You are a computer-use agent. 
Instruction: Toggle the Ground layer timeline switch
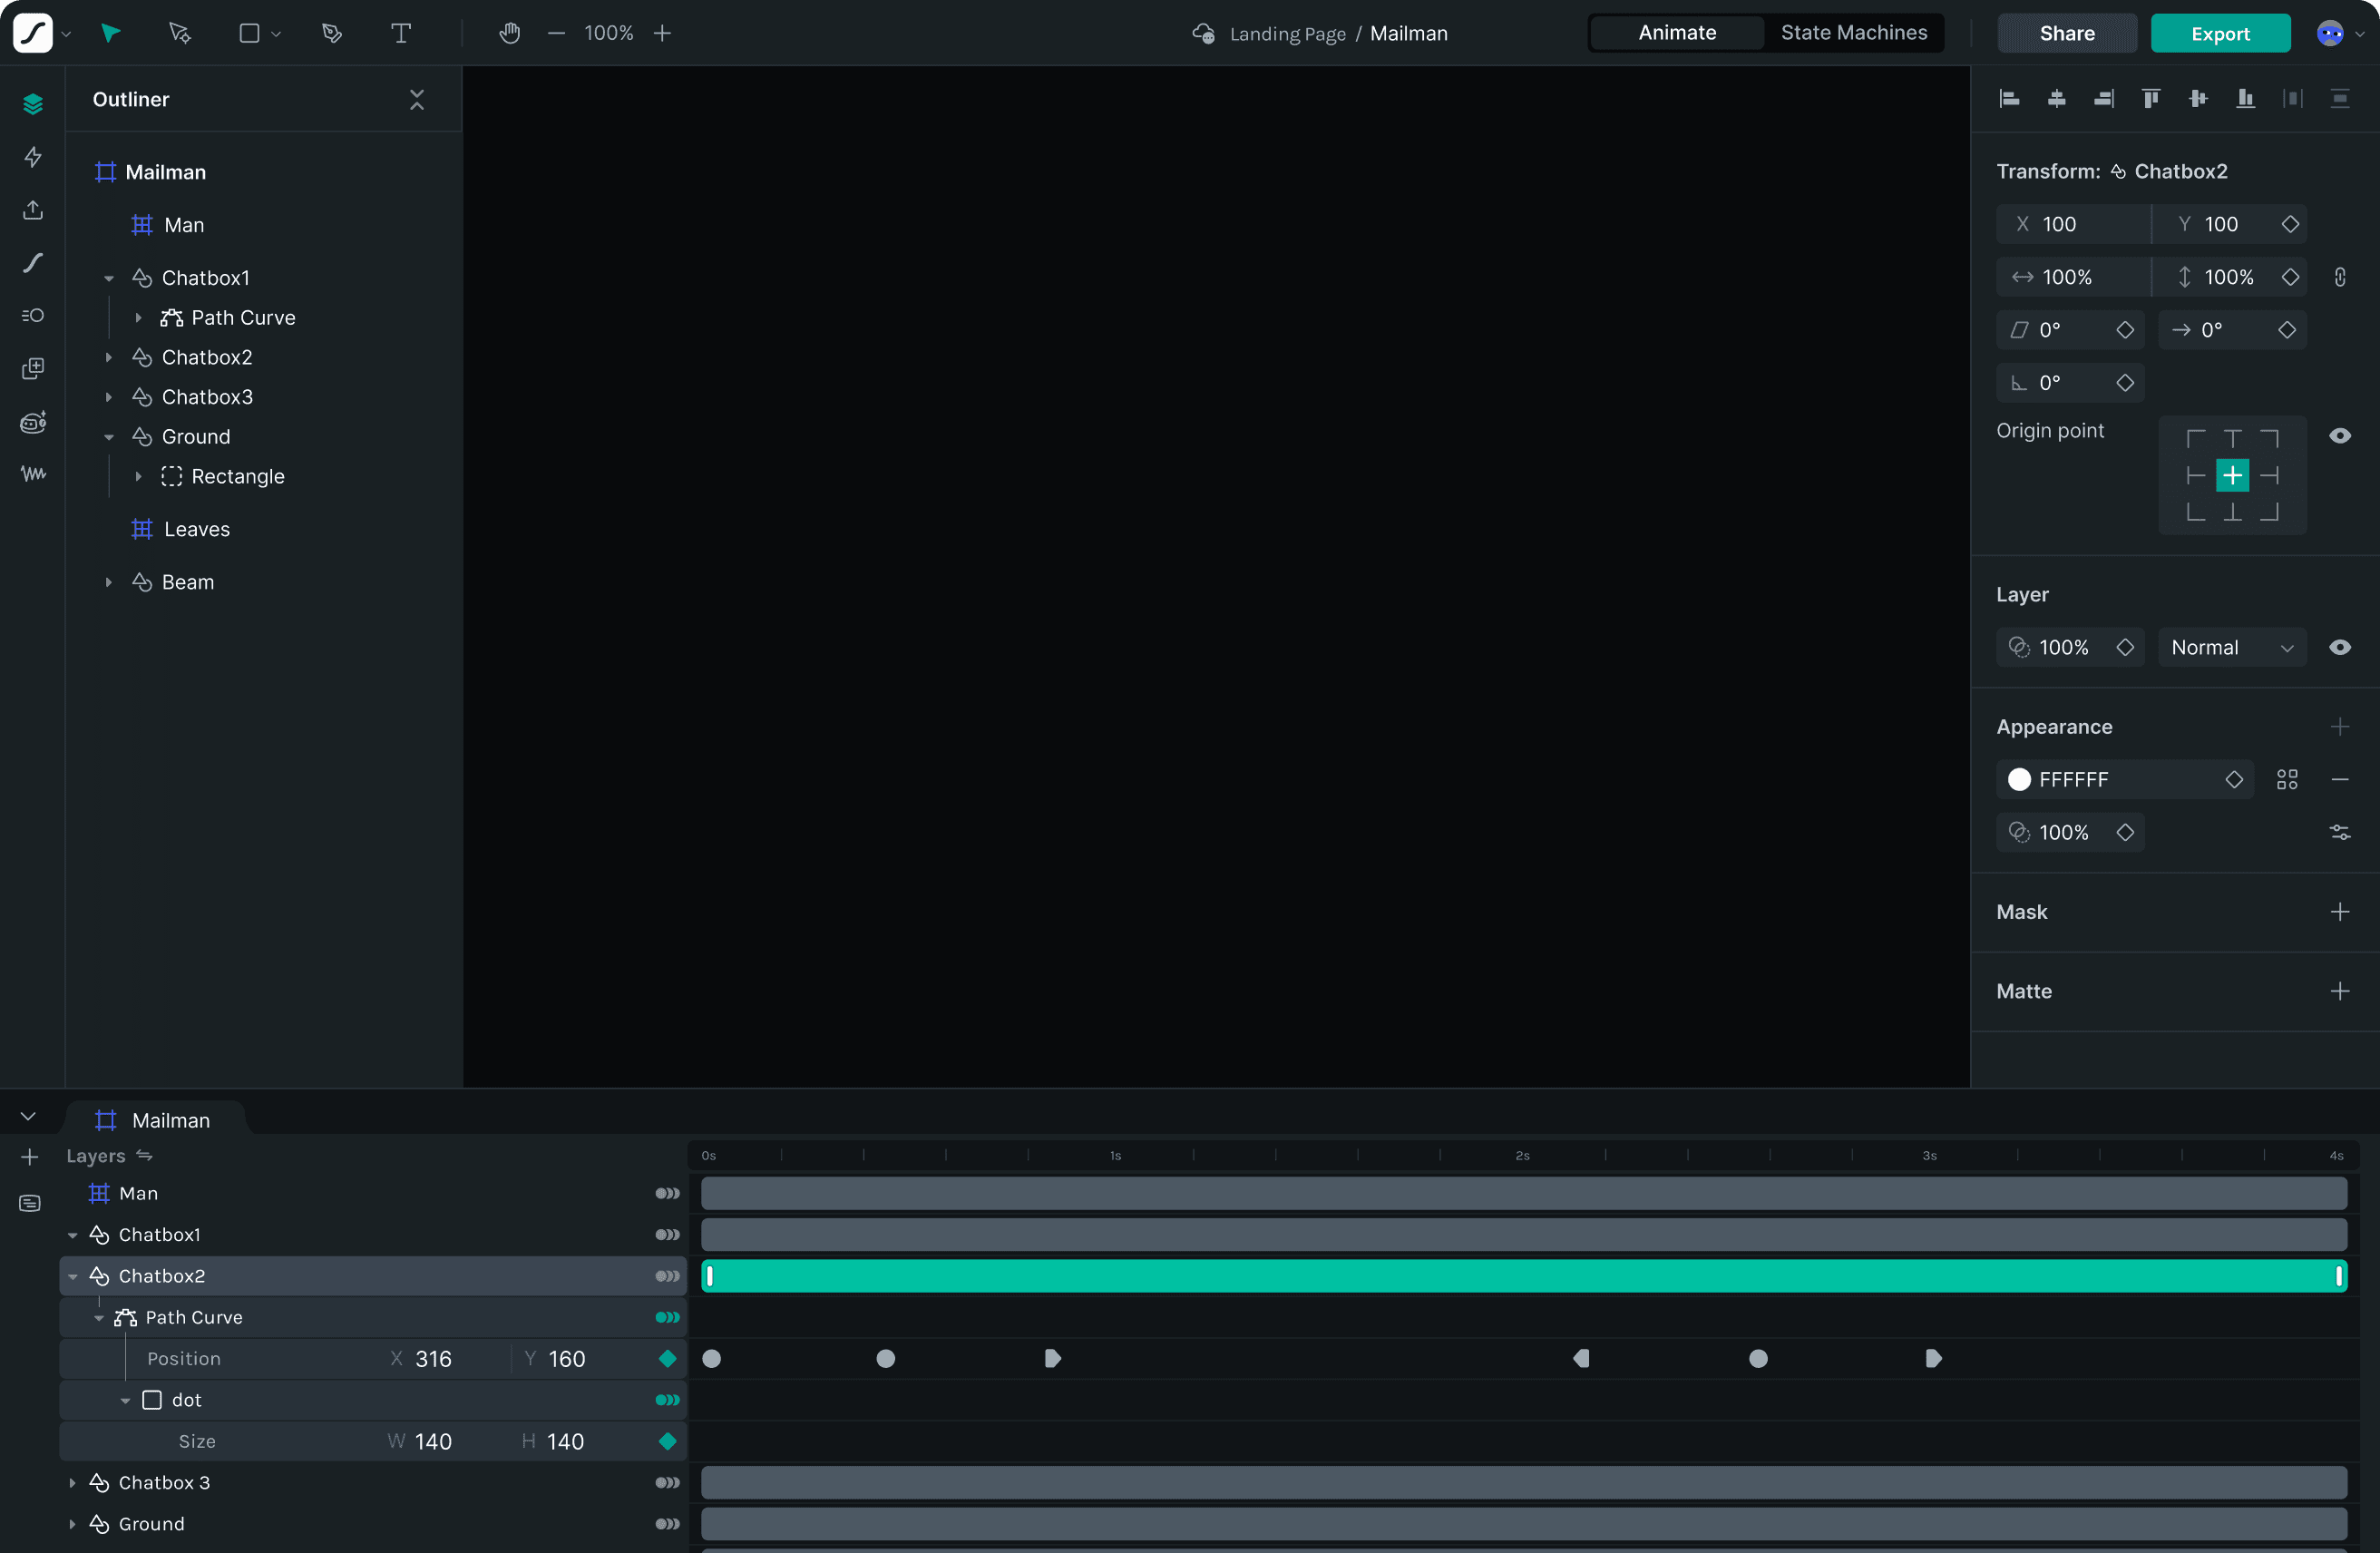pos(667,1525)
